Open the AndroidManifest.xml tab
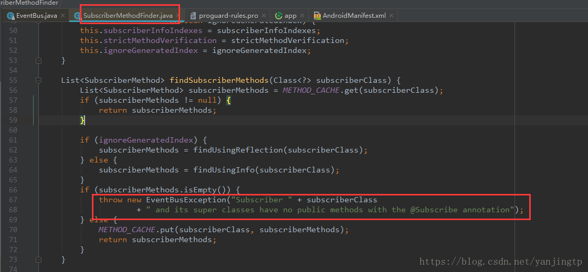 (x=354, y=16)
